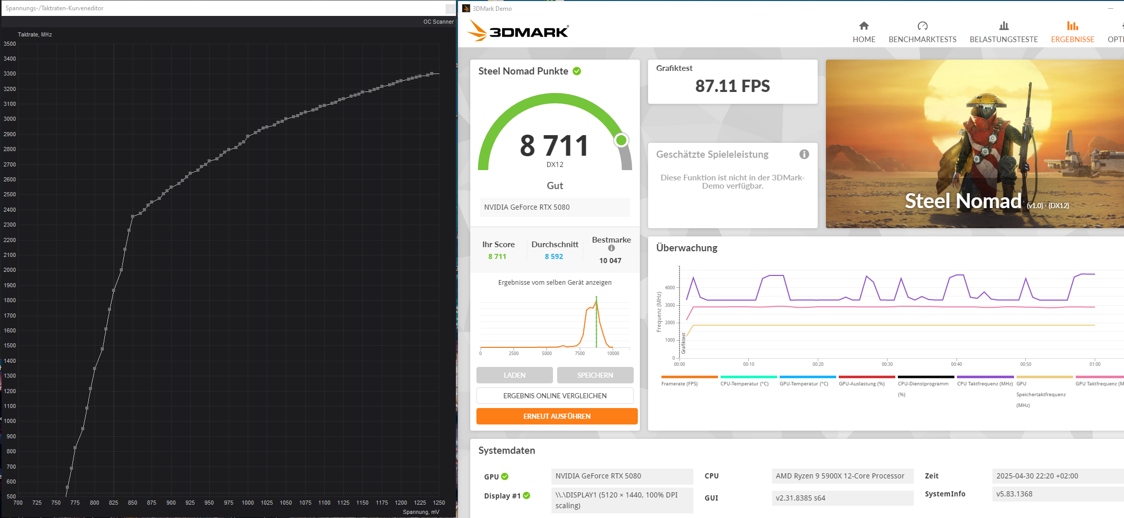Image resolution: width=1124 pixels, height=518 pixels.
Task: Click the green check beside Steel Nomad Punkte
Action: pyautogui.click(x=577, y=71)
